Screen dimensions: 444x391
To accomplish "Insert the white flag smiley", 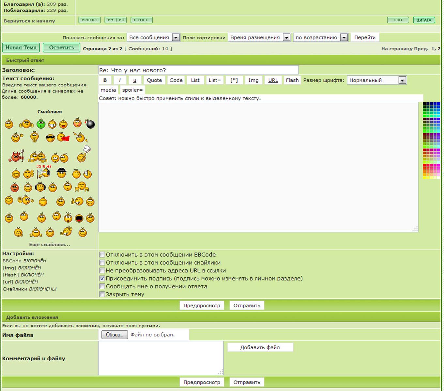I will pyautogui.click(x=84, y=154).
